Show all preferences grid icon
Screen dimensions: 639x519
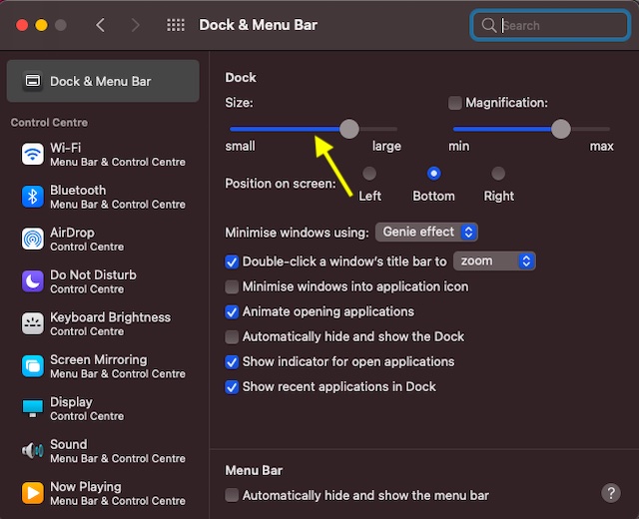click(x=176, y=25)
